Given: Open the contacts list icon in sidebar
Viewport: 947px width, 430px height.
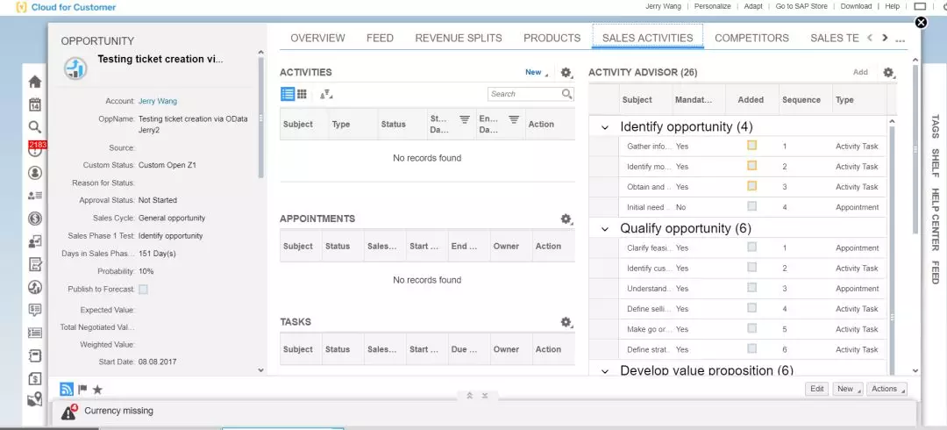Looking at the screenshot, I should click(35, 196).
